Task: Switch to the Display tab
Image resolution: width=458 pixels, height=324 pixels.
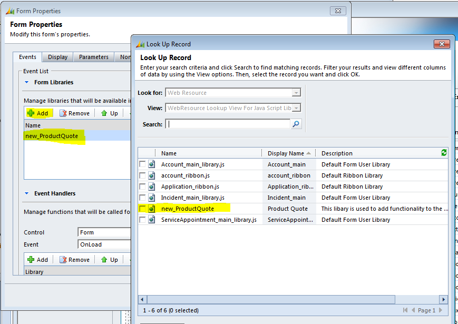Action: pos(57,57)
